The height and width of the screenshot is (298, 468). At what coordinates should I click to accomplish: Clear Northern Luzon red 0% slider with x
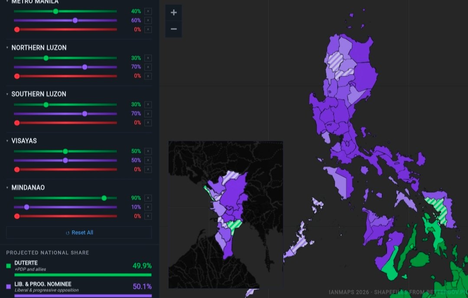(148, 76)
